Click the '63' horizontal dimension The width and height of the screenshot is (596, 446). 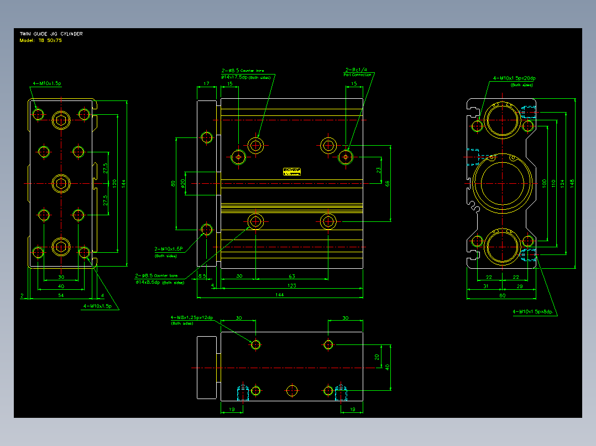click(x=291, y=276)
